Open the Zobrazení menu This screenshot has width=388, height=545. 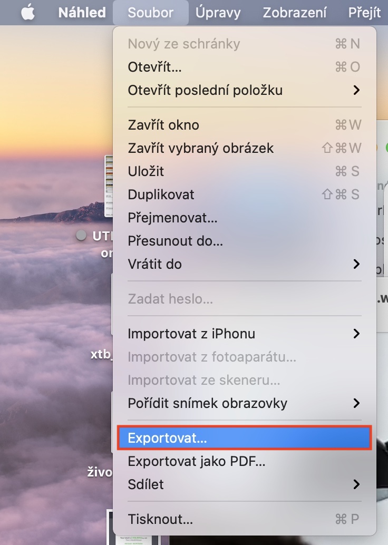[295, 13]
